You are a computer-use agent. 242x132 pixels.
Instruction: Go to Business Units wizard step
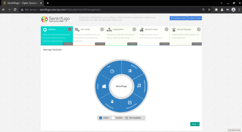[153, 36]
